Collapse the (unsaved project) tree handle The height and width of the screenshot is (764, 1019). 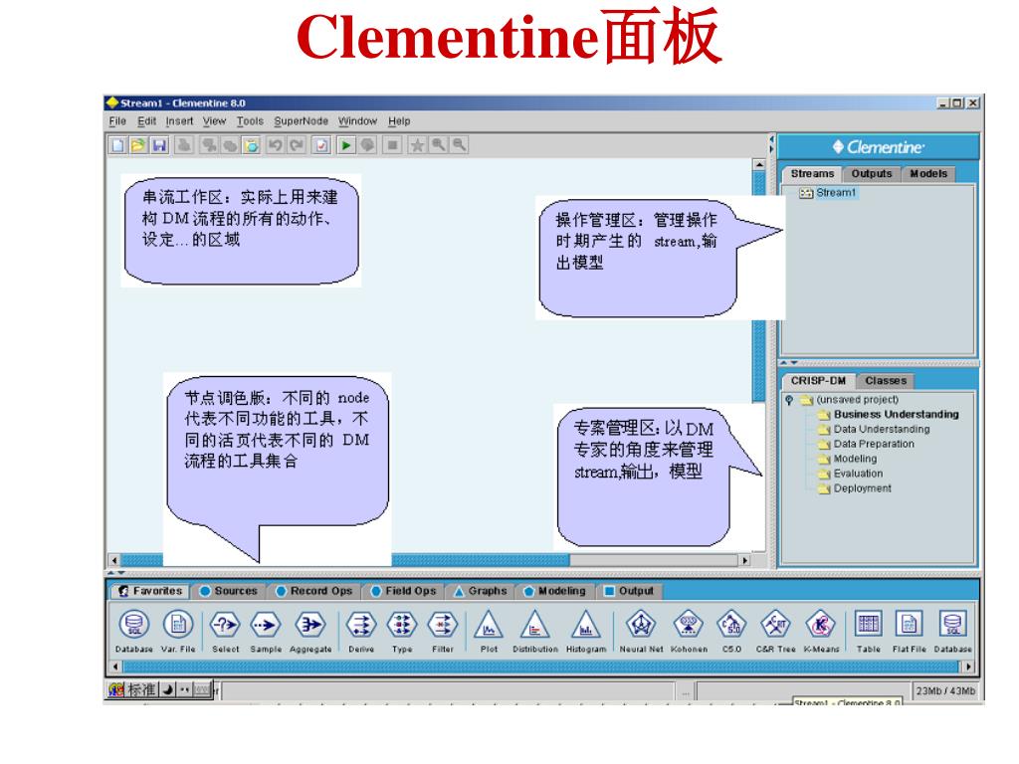click(x=789, y=400)
